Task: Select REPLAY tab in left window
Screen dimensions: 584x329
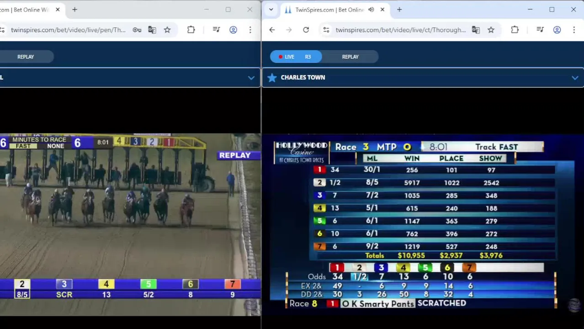Action: click(x=26, y=57)
